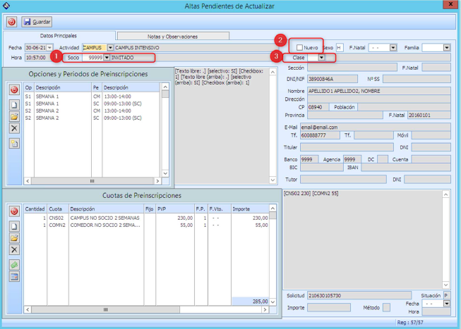Open the Familia dropdown
Image resolution: width=461 pixels, height=329 pixels.
pyautogui.click(x=446, y=47)
